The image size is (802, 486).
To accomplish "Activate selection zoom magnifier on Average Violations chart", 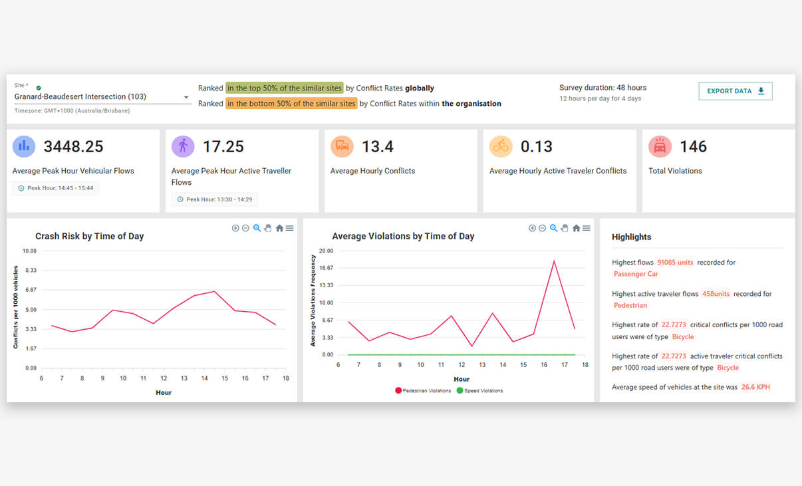I will pos(553,228).
